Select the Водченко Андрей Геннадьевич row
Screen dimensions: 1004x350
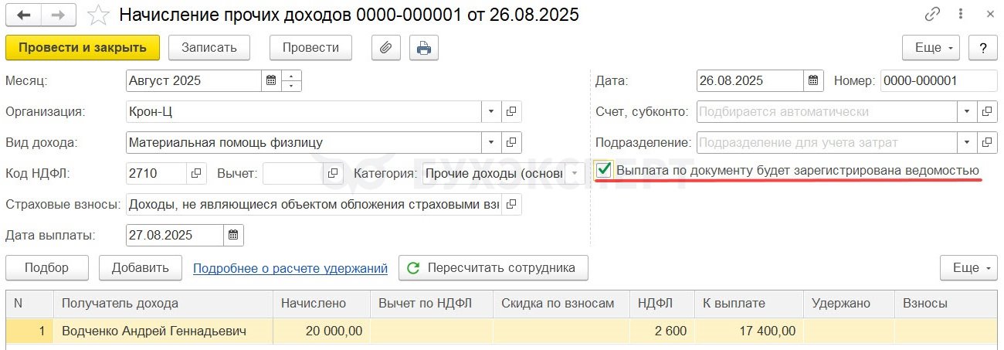pos(502,331)
